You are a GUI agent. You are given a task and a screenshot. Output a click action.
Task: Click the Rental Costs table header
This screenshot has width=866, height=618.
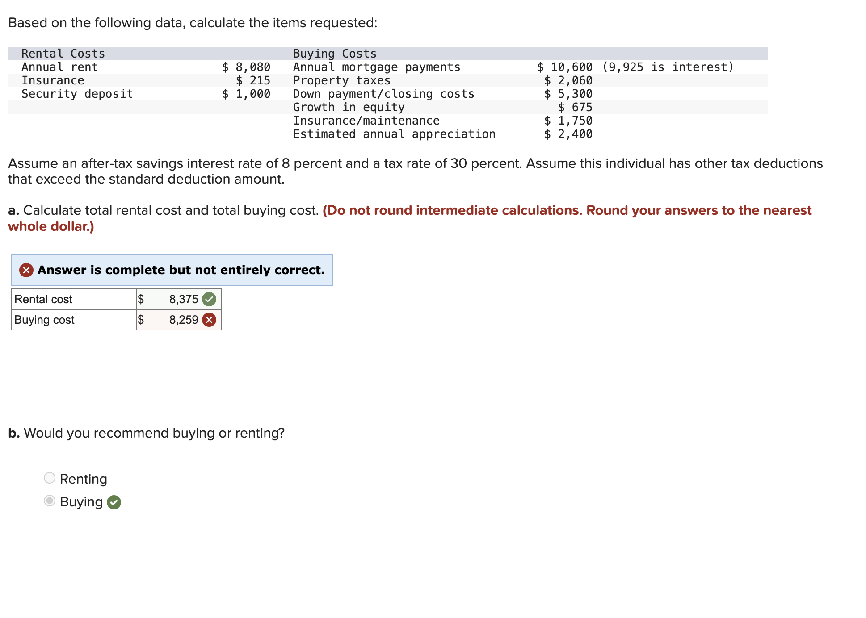(63, 53)
